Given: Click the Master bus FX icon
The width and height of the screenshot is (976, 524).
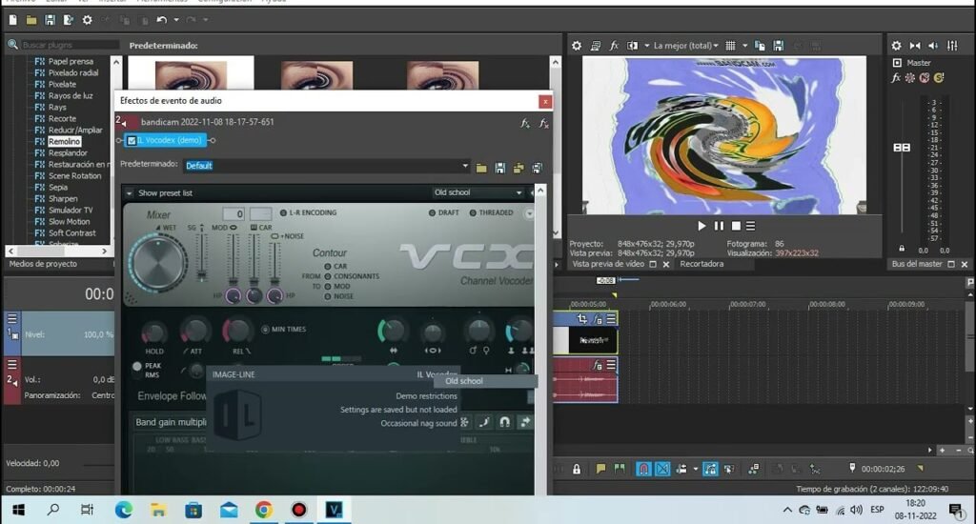Looking at the screenshot, I should [x=896, y=78].
